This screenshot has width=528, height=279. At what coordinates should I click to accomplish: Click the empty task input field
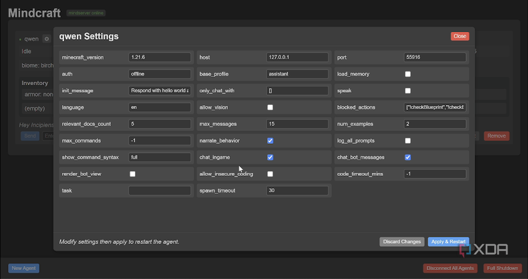(159, 191)
